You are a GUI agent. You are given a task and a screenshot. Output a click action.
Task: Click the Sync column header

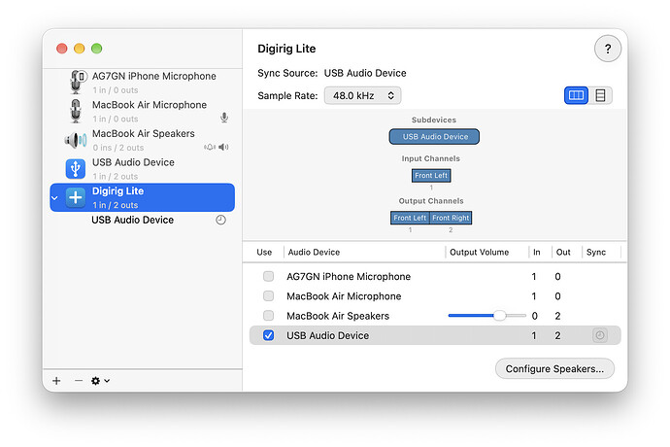click(596, 253)
